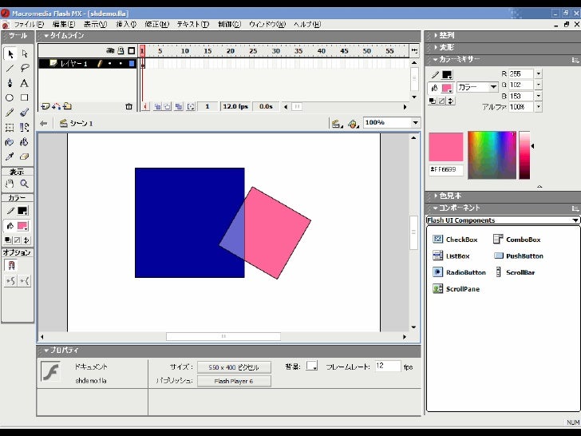Toggle lock for all layers via padlock icon
The width and height of the screenshot is (581, 436).
pyautogui.click(x=121, y=50)
